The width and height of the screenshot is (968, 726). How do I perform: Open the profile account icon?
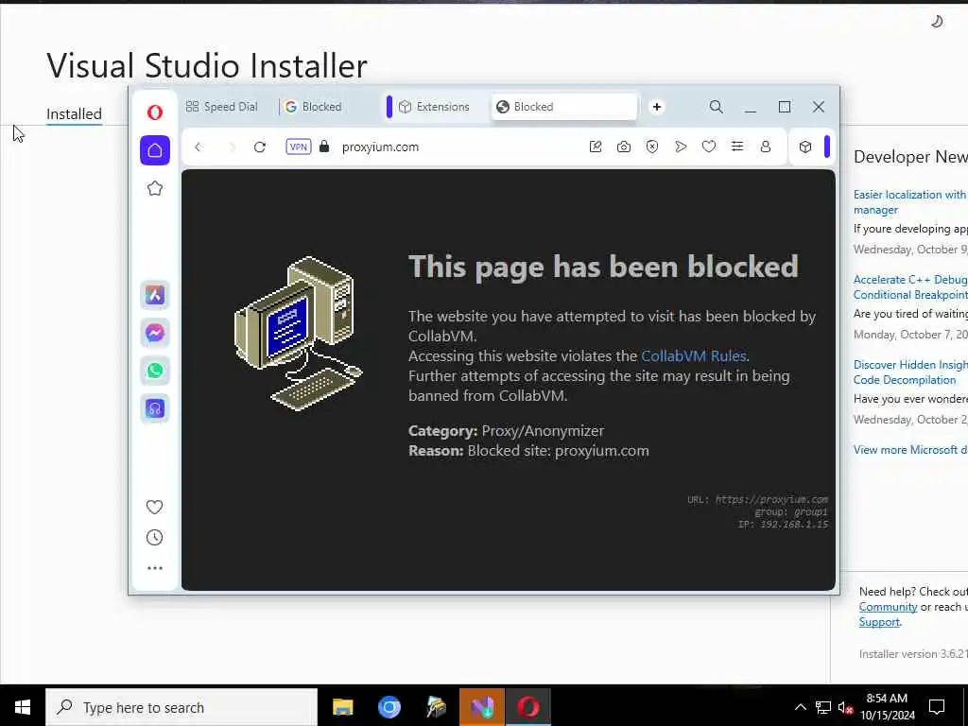766,147
